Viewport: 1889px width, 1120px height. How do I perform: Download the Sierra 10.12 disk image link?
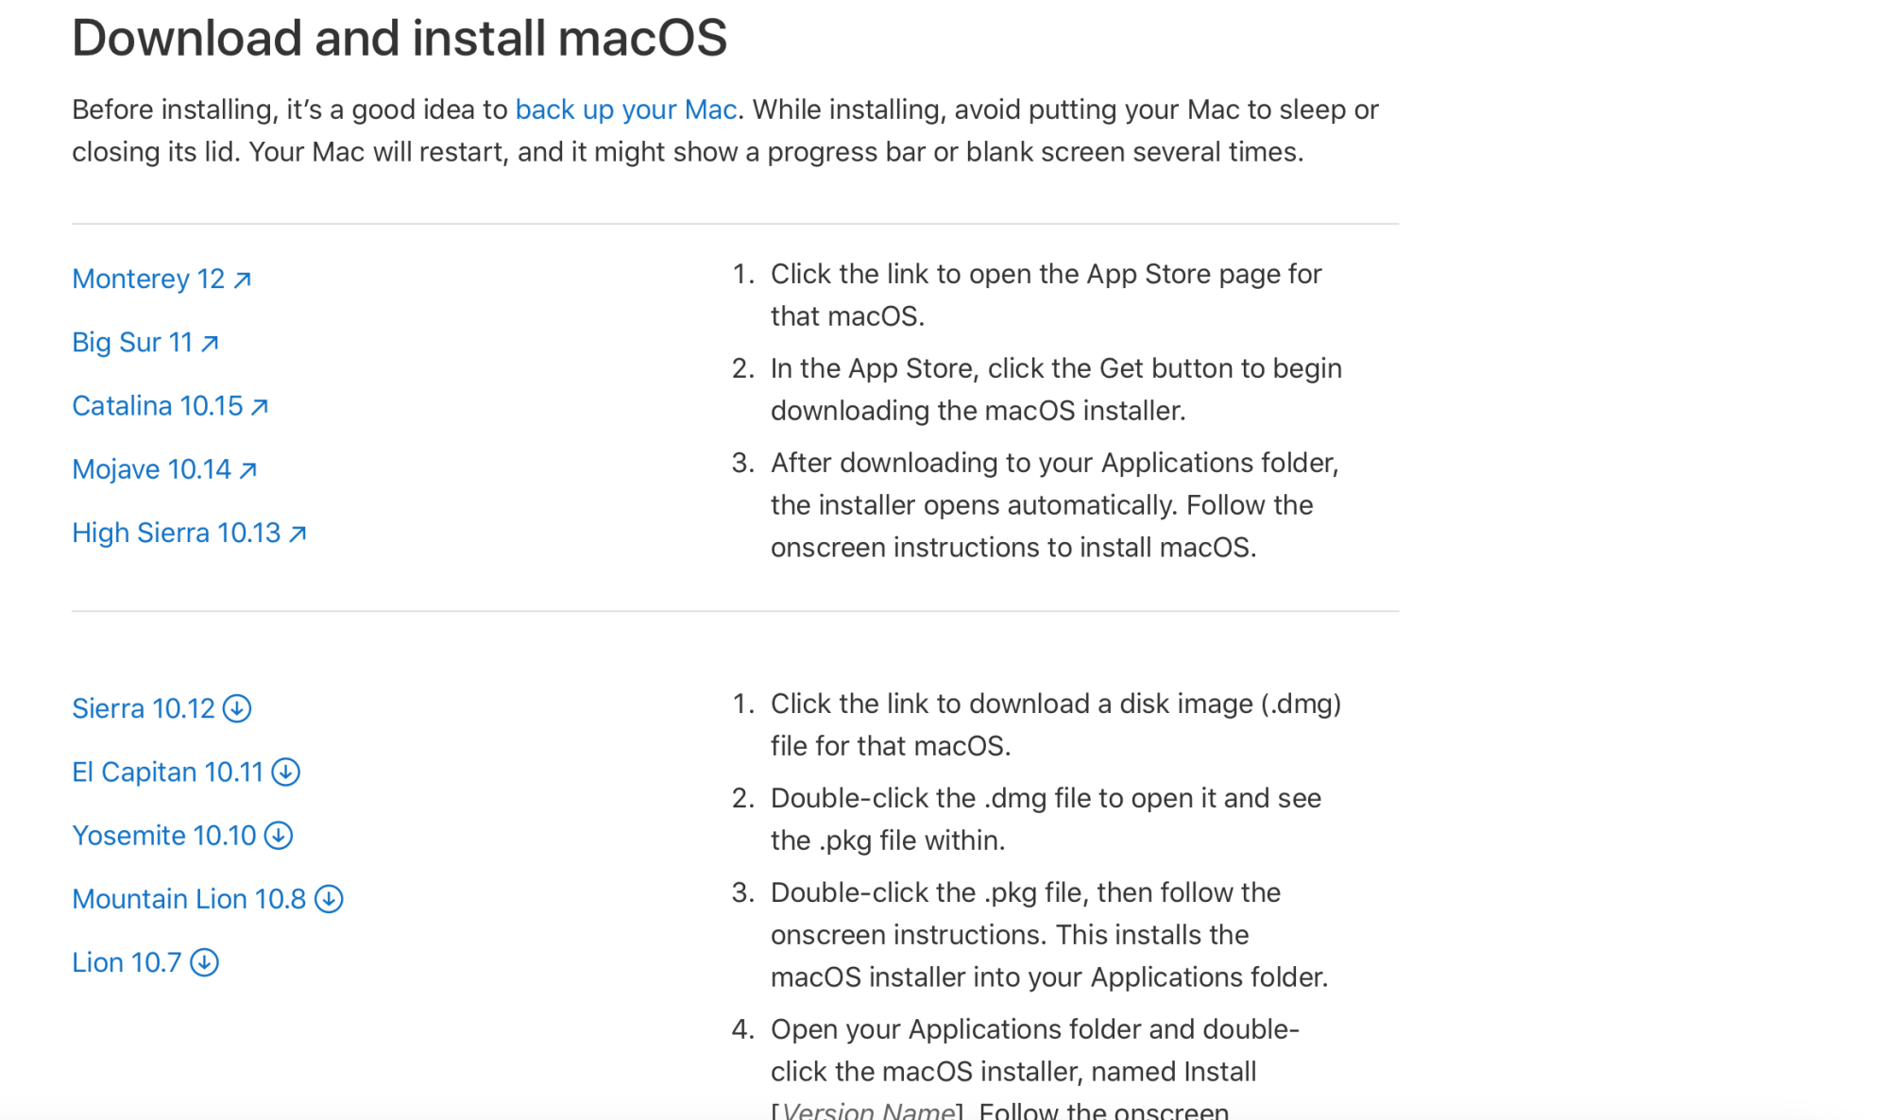[144, 708]
